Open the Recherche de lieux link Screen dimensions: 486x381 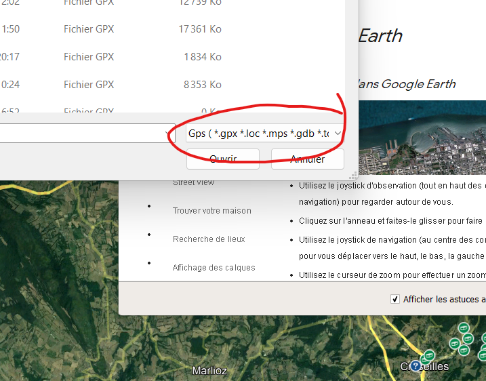pos(209,239)
